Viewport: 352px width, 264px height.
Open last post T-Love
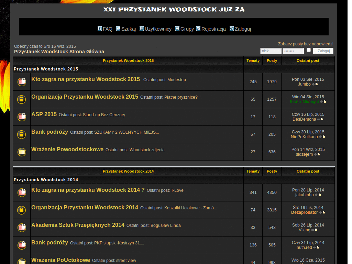coord(177,190)
